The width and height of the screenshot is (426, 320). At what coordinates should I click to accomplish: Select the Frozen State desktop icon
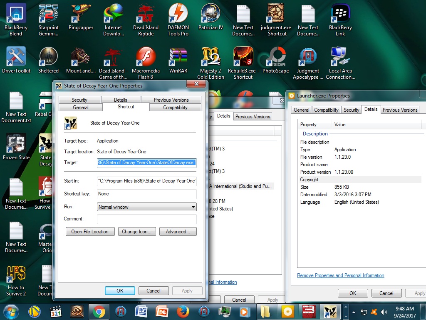[16, 147]
